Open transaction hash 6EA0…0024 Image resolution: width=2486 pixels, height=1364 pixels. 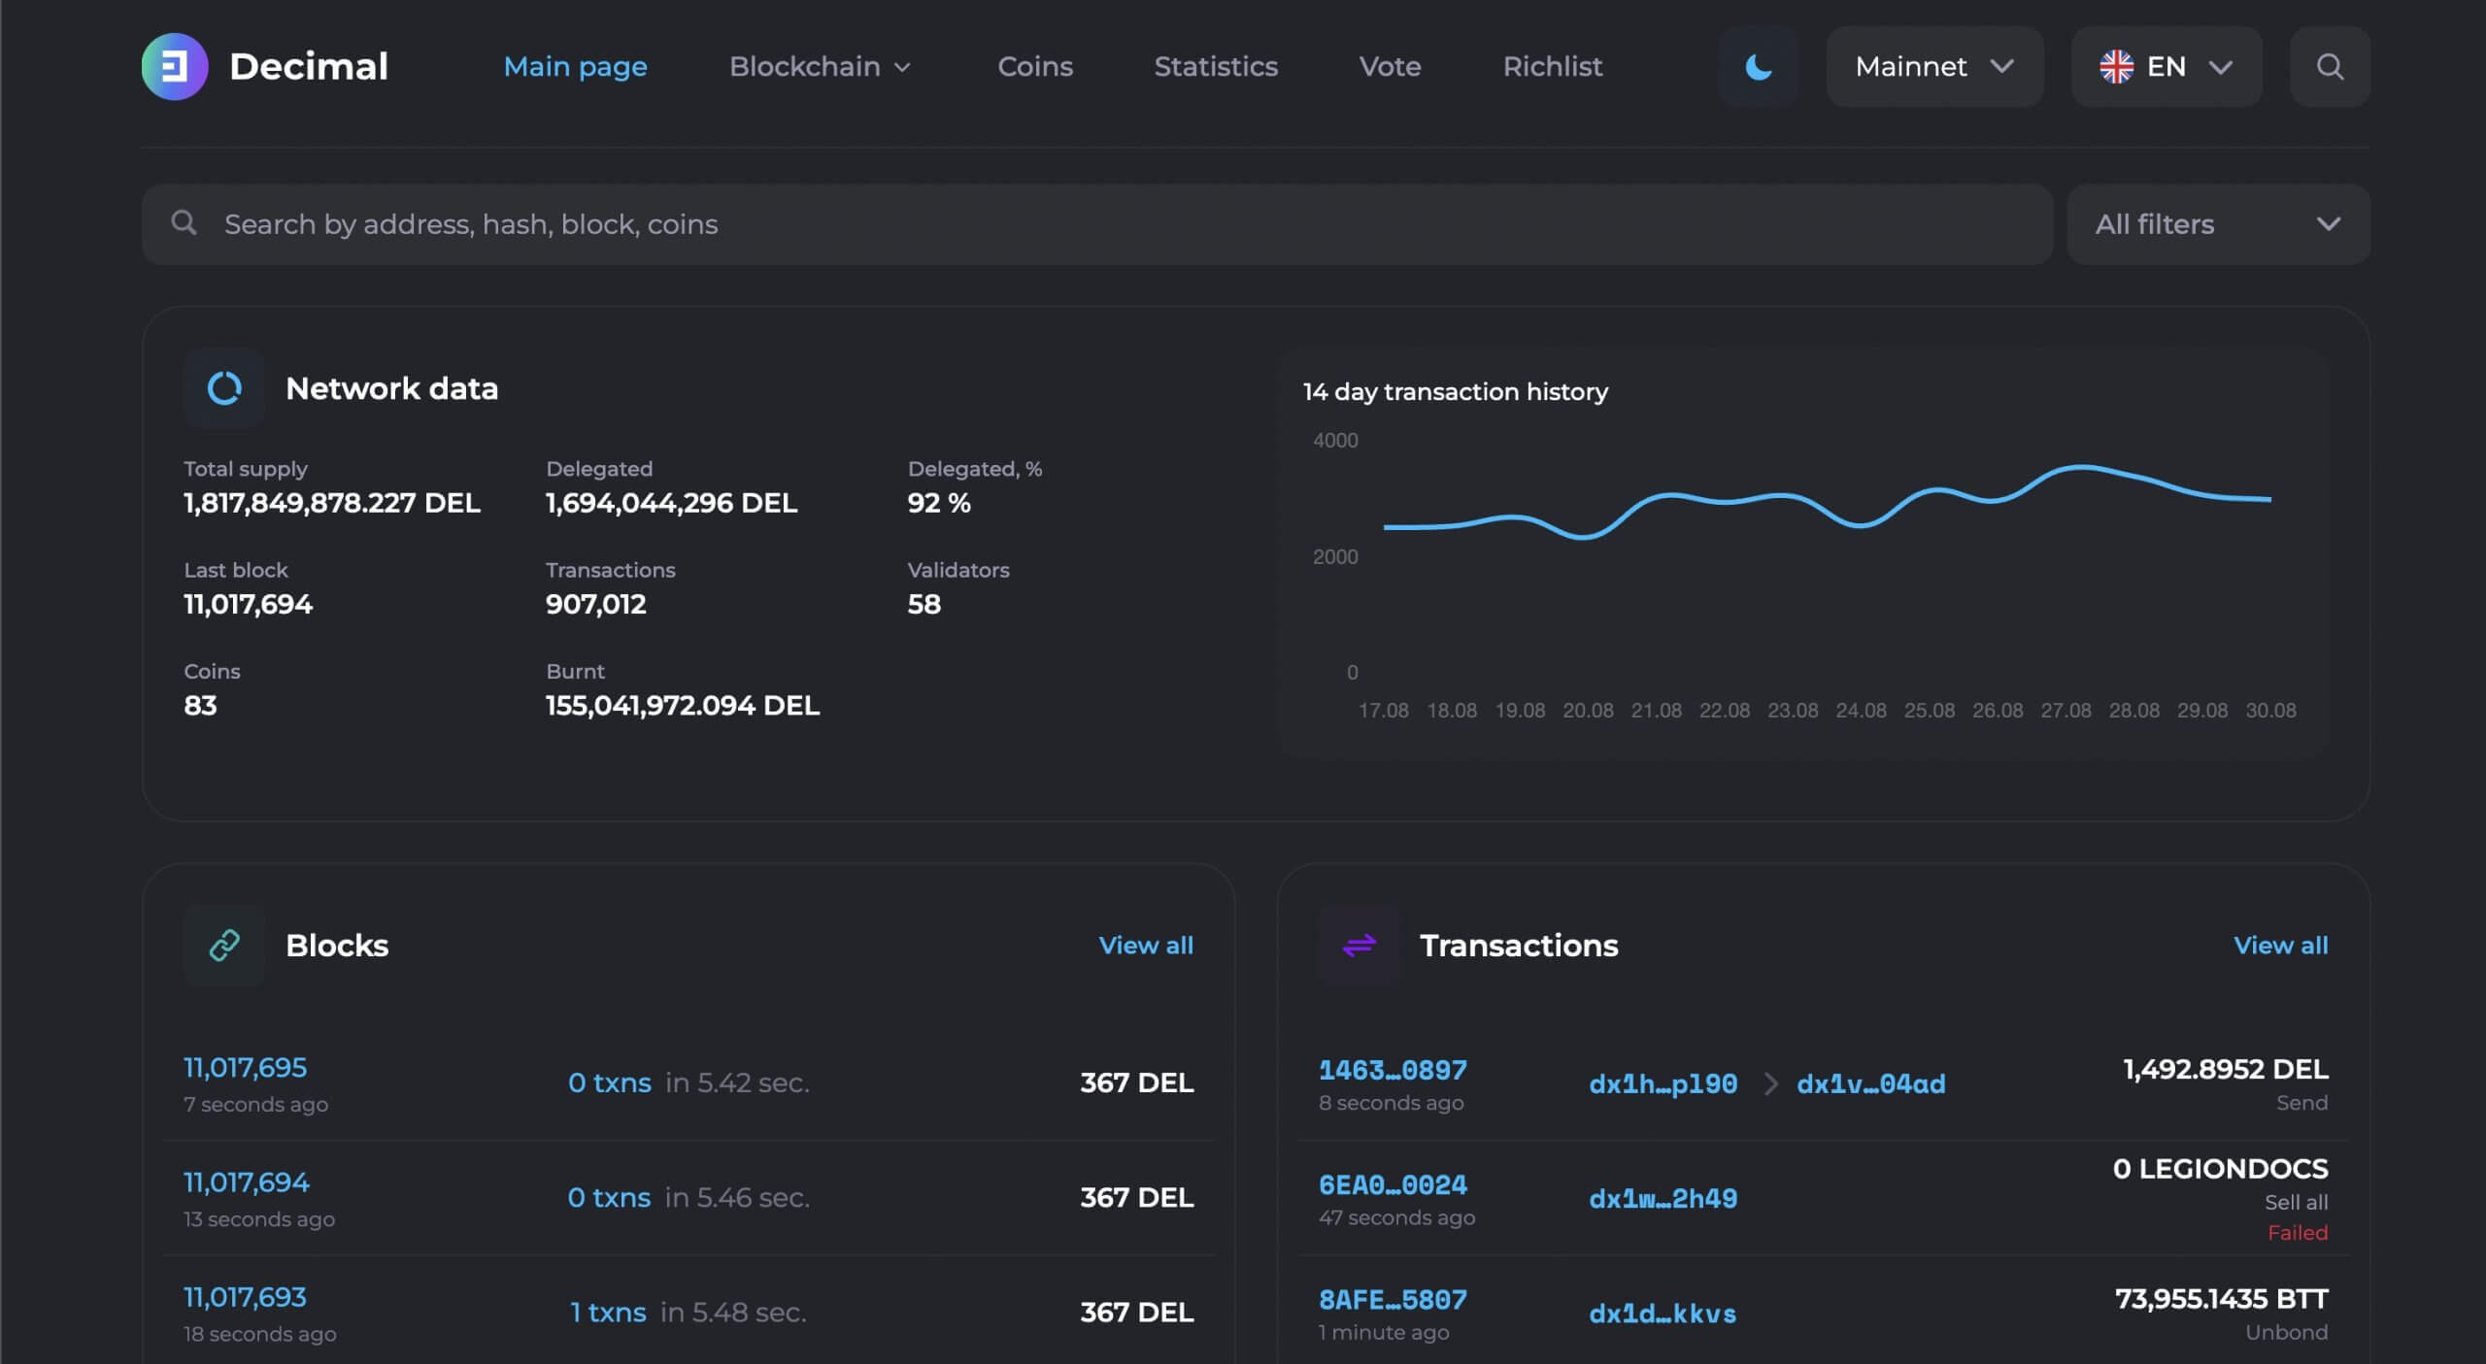click(x=1393, y=1184)
